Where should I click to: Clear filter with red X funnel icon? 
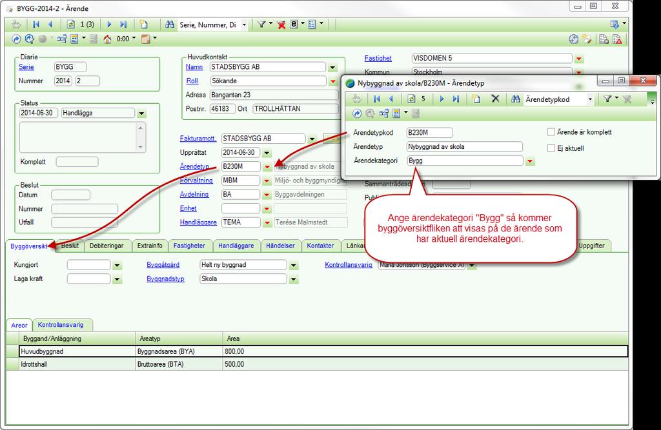pyautogui.click(x=281, y=25)
